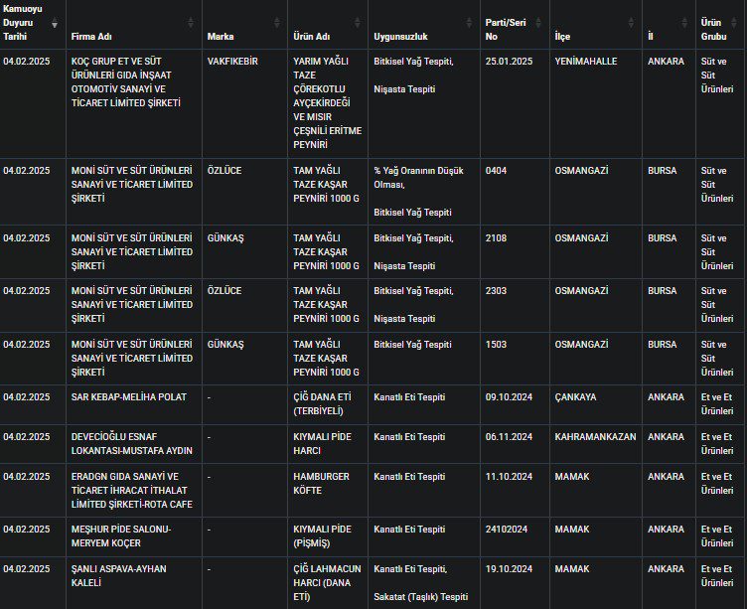Click the ERADGN GIDA SANAYİ company cell
This screenshot has height=609, width=747.
pyautogui.click(x=131, y=490)
